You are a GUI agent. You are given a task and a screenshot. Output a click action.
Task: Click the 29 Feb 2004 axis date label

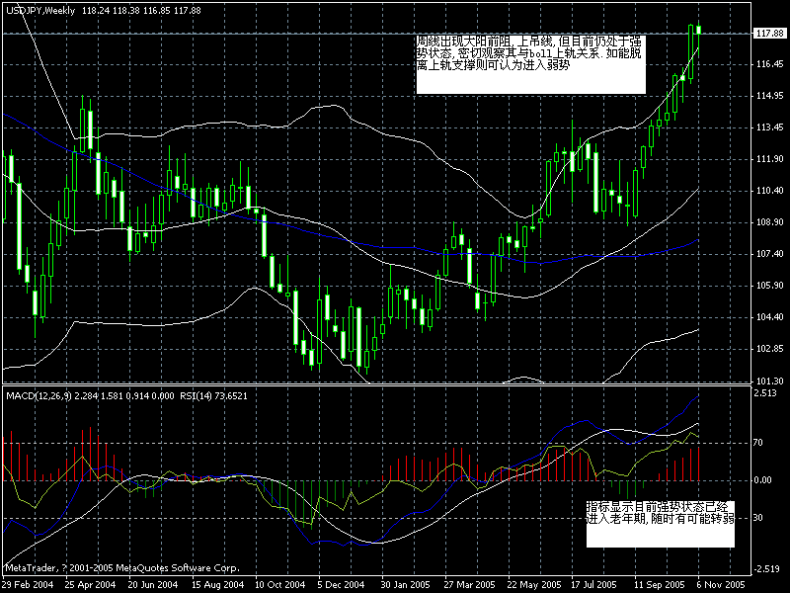coord(30,582)
